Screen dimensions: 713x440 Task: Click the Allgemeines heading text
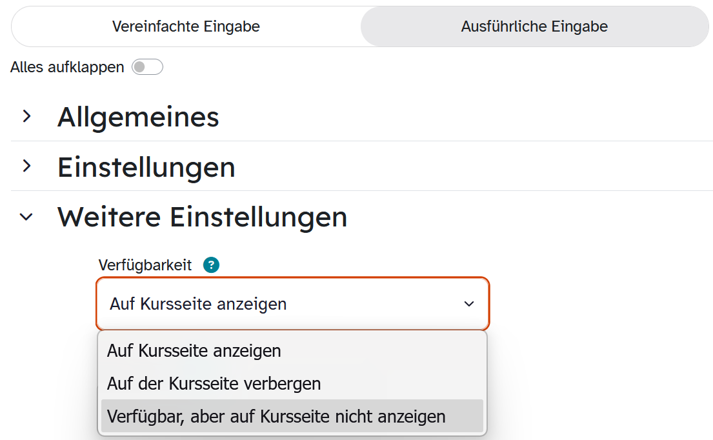138,117
